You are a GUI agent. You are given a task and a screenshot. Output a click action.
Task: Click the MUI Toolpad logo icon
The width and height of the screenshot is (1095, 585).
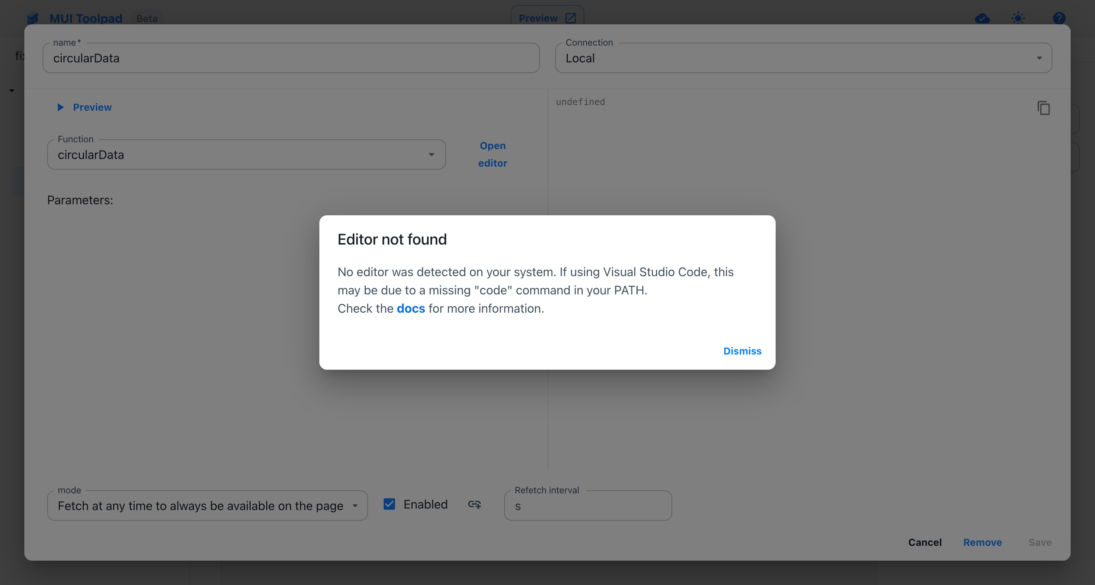pyautogui.click(x=32, y=18)
